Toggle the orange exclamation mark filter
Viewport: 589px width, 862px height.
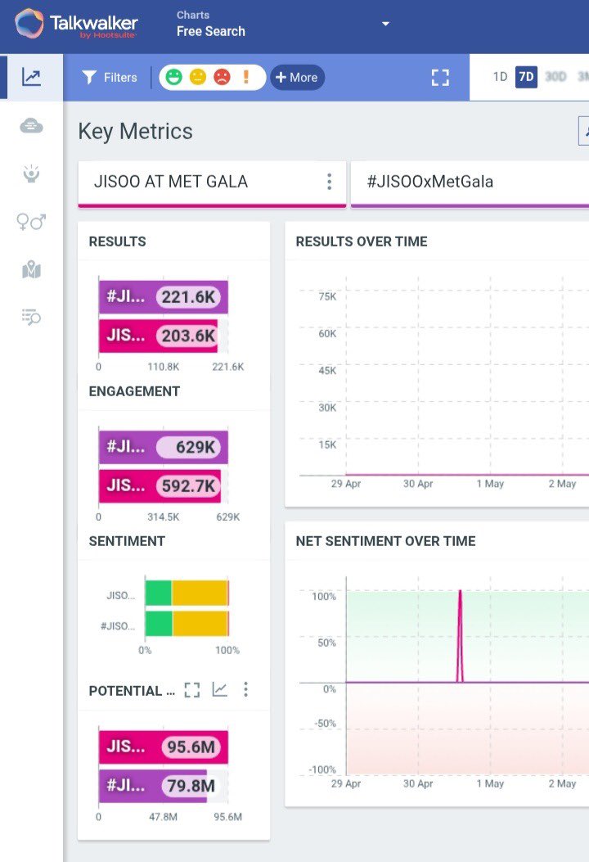point(246,77)
